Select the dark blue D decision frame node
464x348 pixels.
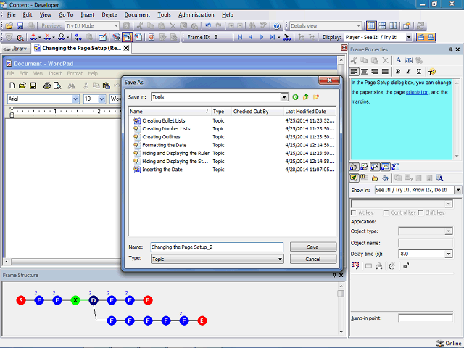pyautogui.click(x=94, y=300)
